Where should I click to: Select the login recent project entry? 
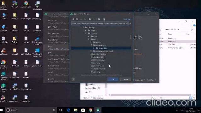pos(57,47)
